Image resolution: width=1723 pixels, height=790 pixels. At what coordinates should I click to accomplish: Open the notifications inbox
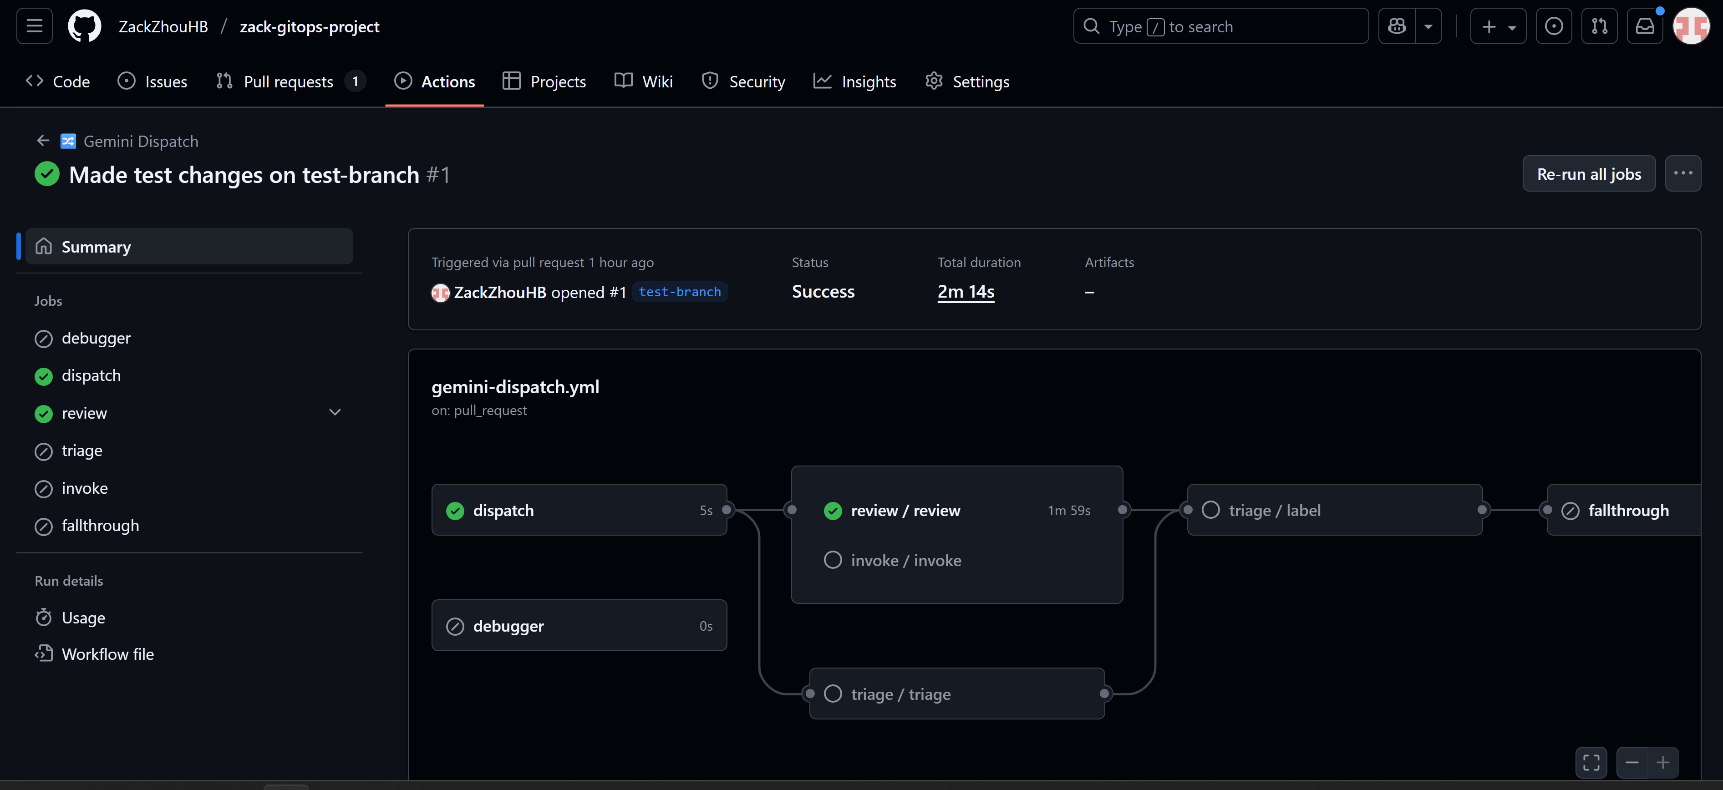1645,26
